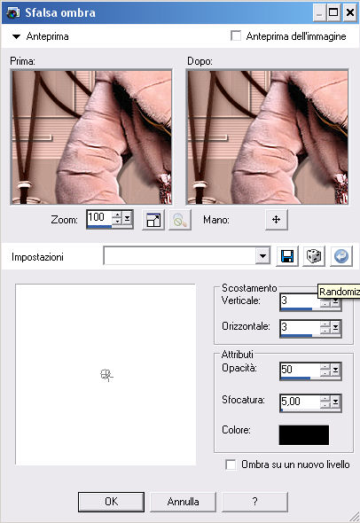Open the Zoom value slider dropdown
Viewport: 360px width, 523px height.
pos(127,218)
